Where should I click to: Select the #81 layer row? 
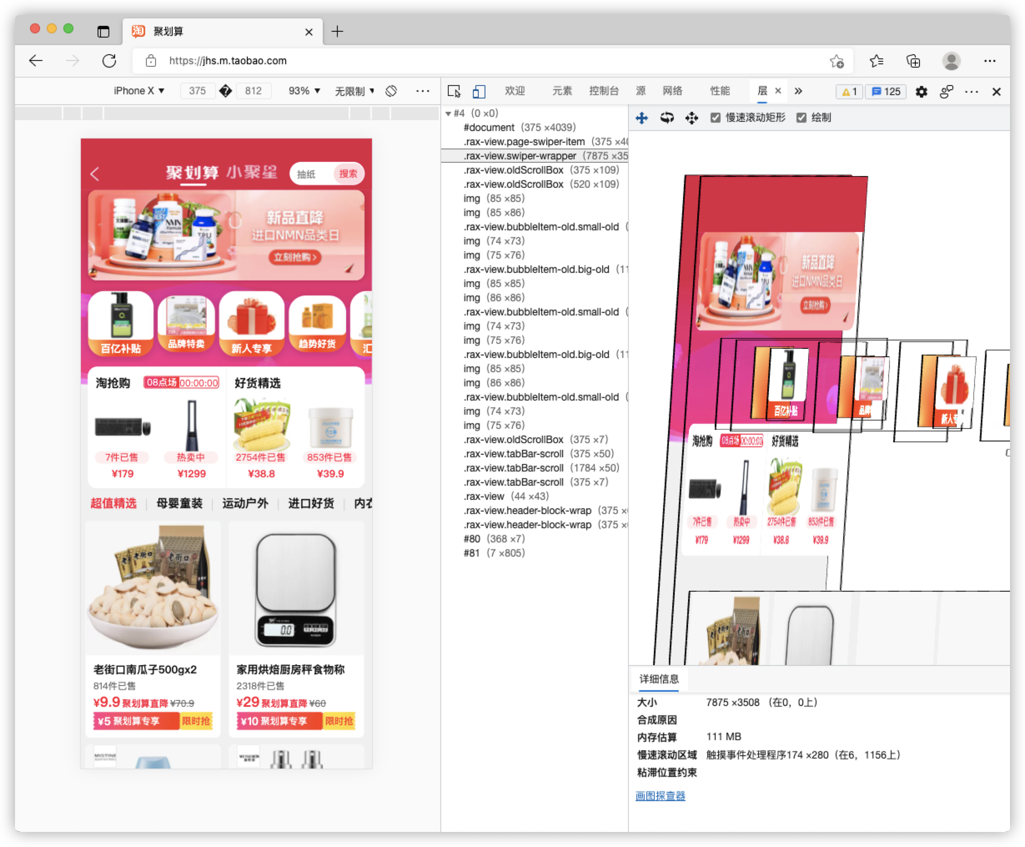click(x=535, y=553)
